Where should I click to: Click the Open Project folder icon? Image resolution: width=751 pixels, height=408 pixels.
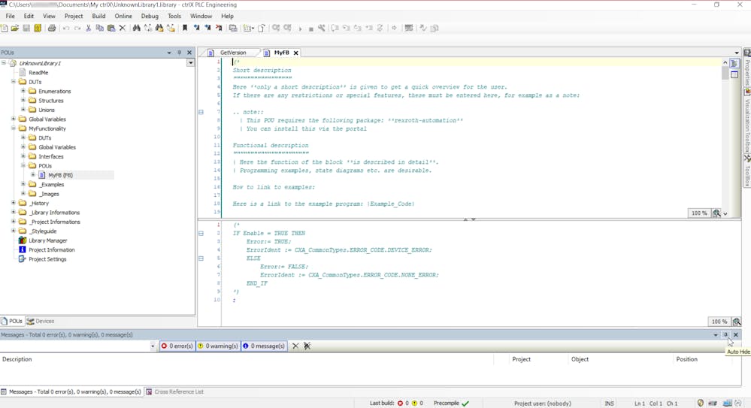click(x=15, y=29)
